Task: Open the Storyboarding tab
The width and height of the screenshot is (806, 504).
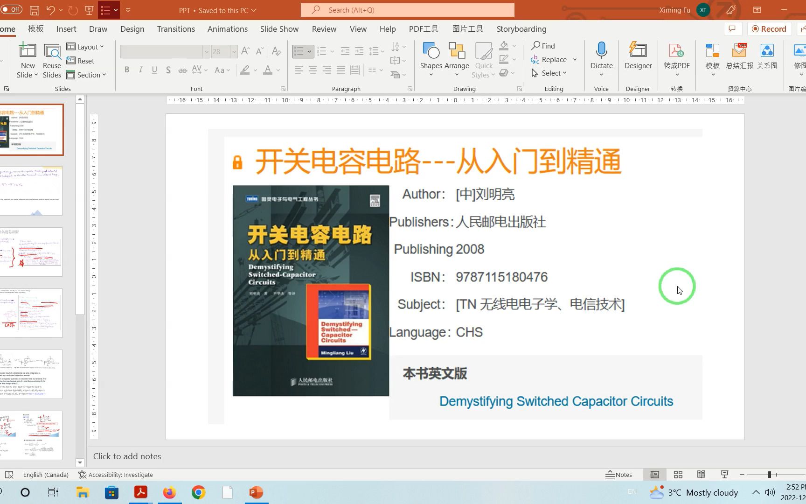Action: click(x=521, y=29)
